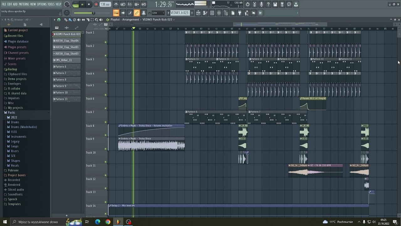Open Chrome from the Windows taskbar
The width and height of the screenshot is (401, 226).
coord(108,222)
